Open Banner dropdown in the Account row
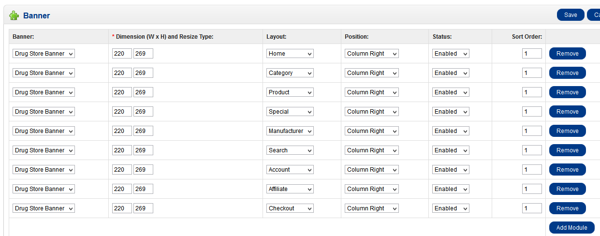Image resolution: width=600 pixels, height=236 pixels. pyautogui.click(x=44, y=170)
